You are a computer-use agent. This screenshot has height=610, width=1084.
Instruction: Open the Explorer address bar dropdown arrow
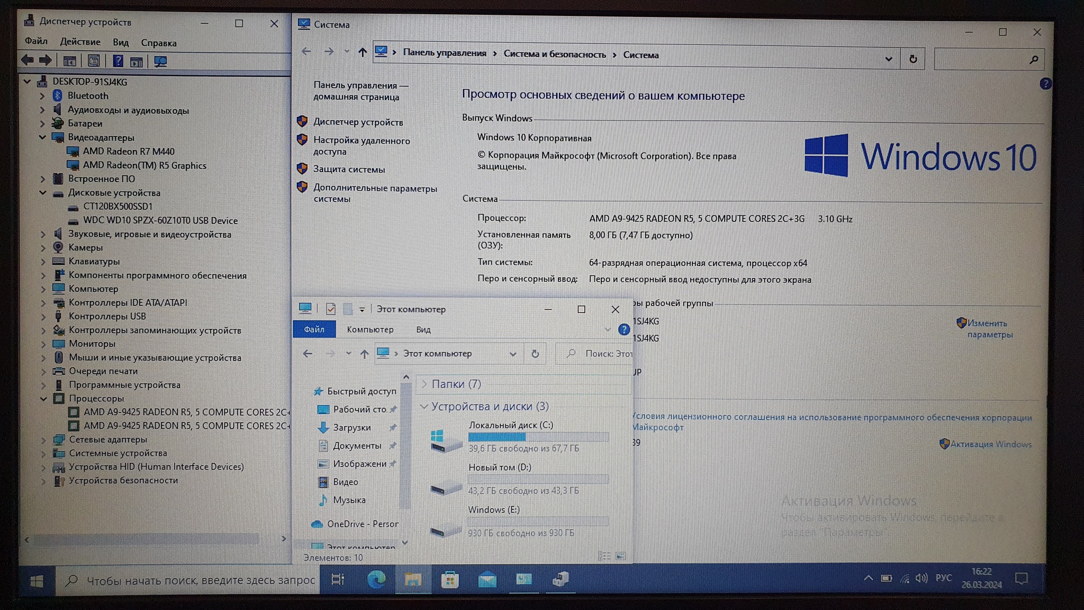[512, 354]
